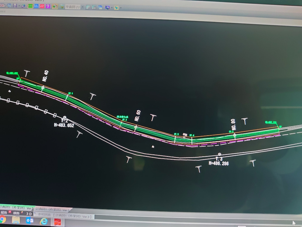Select the IP. 2 point label

pyautogui.click(x=125, y=120)
